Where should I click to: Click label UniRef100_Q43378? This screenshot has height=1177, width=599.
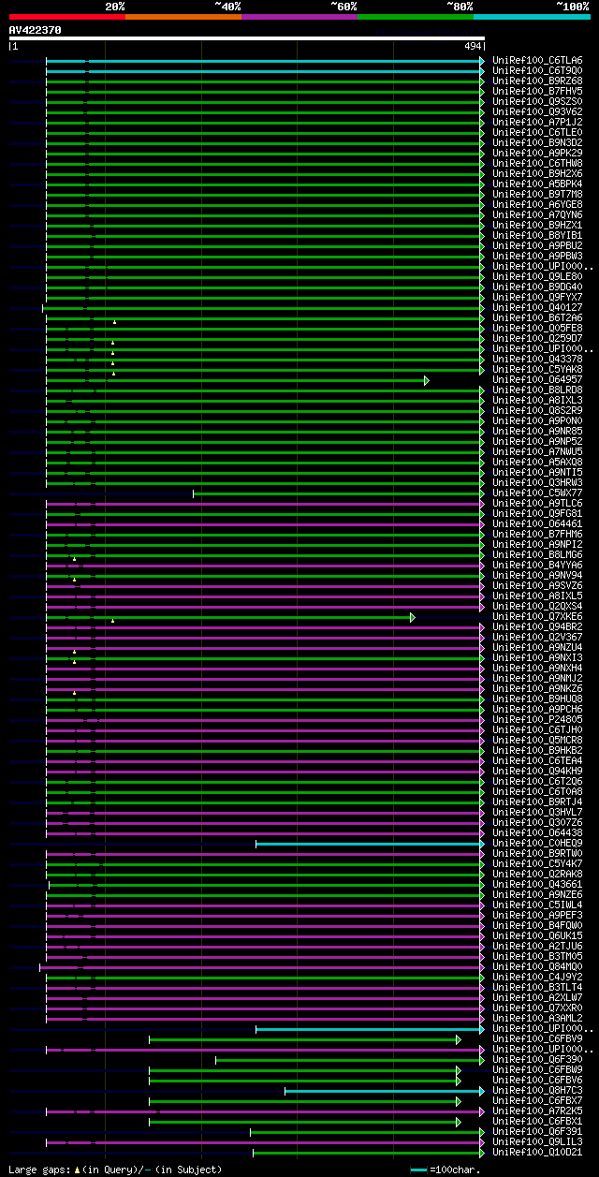click(537, 360)
